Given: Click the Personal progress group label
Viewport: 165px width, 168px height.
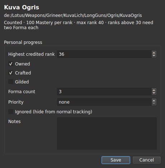Looking at the screenshot, I should click(23, 42).
